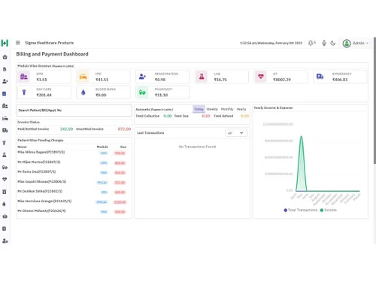Open pharmacy pills icon in left sidebar
376x282 pixels.
(x=5, y=167)
